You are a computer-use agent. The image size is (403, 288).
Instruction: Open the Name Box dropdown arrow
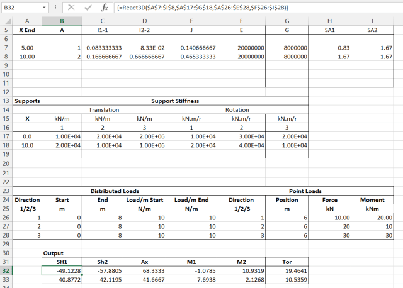coord(43,6)
